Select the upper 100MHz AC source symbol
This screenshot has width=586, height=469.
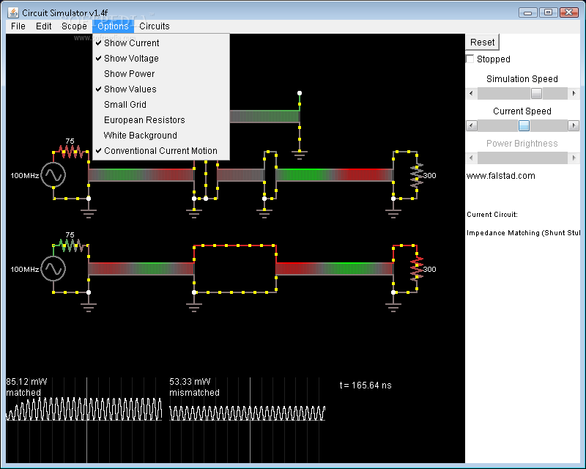coord(53,174)
